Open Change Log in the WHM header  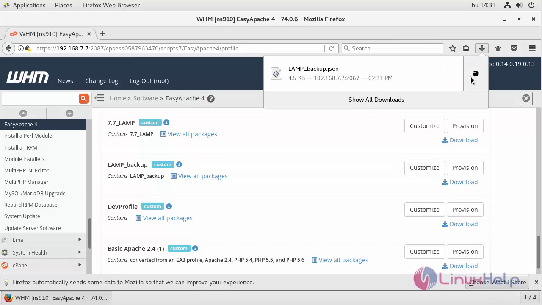(102, 81)
